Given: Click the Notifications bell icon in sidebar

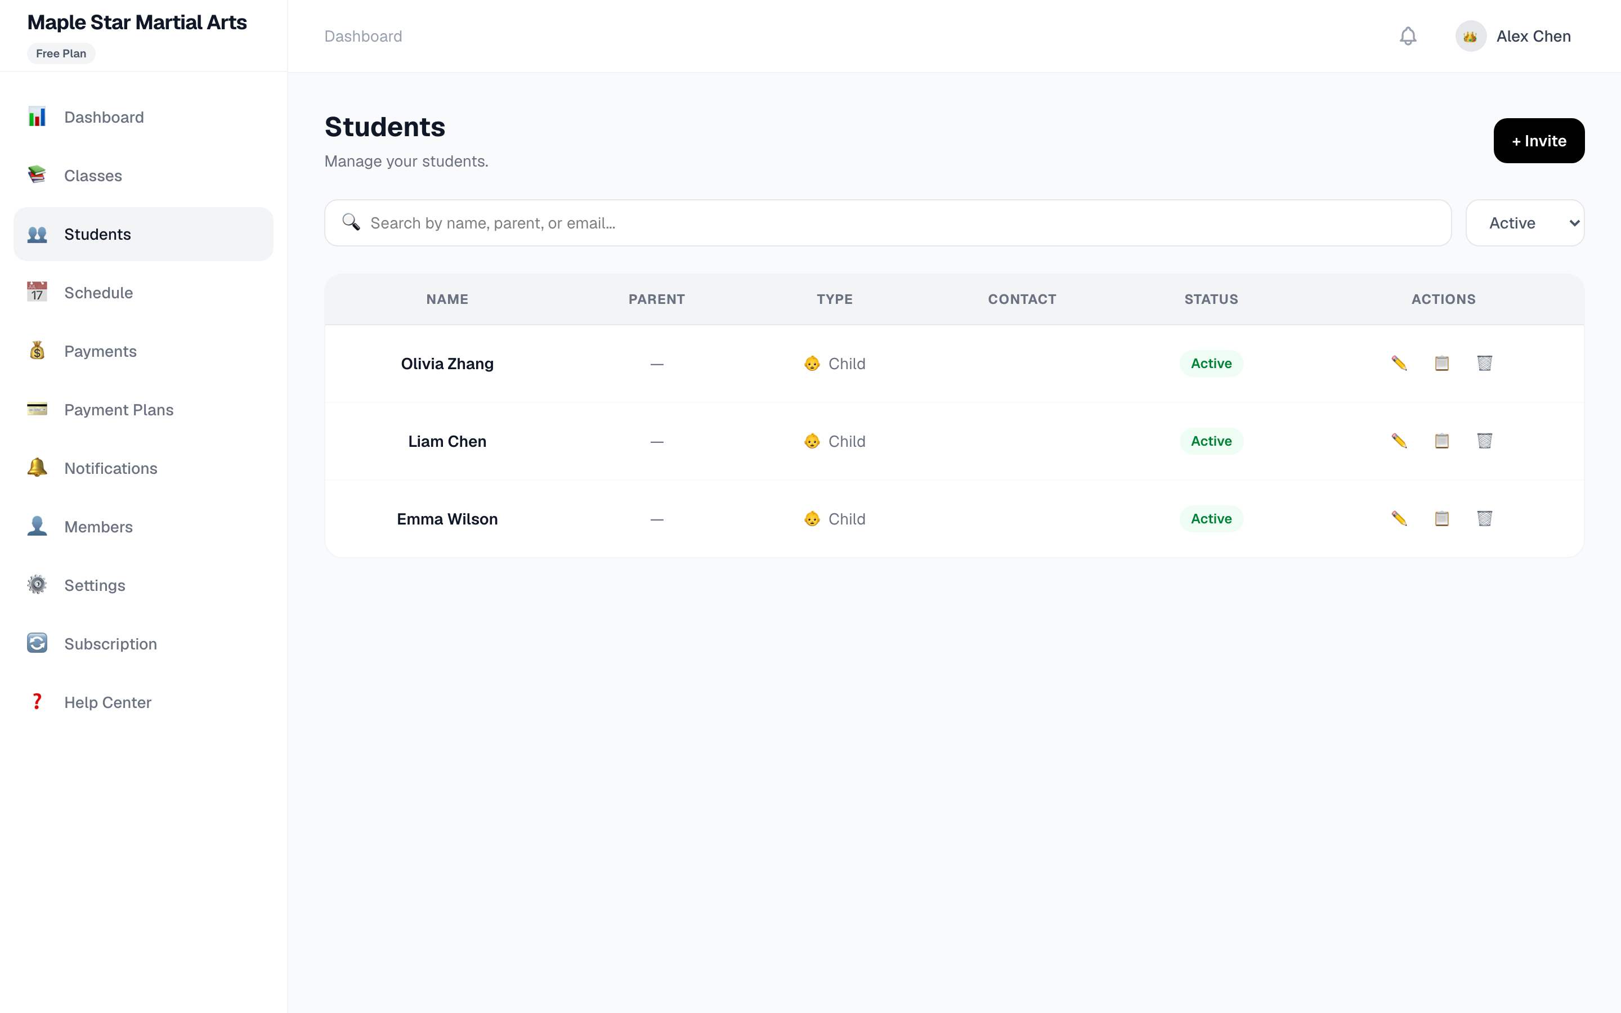Looking at the screenshot, I should click(x=37, y=468).
